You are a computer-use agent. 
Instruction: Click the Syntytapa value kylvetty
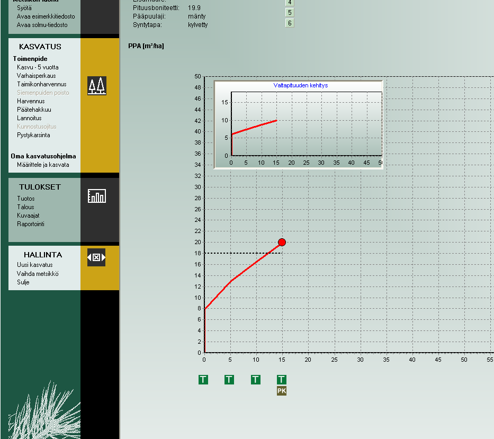point(198,25)
